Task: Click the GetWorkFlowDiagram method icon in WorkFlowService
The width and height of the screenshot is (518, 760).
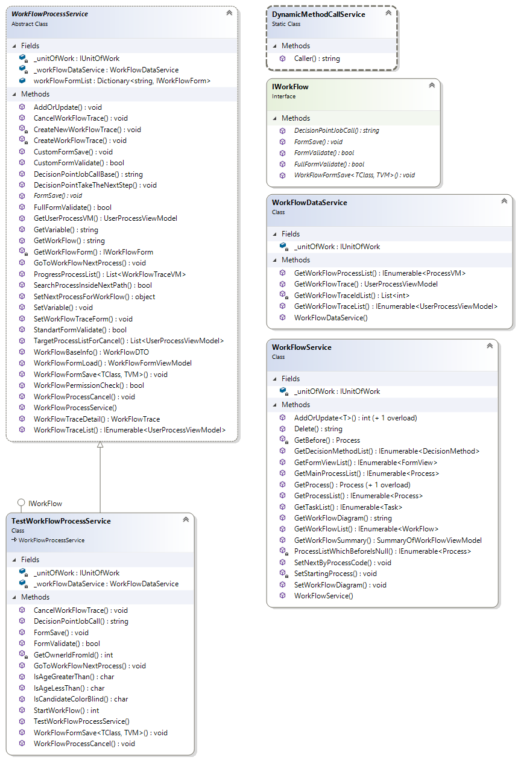Action: pos(283,518)
